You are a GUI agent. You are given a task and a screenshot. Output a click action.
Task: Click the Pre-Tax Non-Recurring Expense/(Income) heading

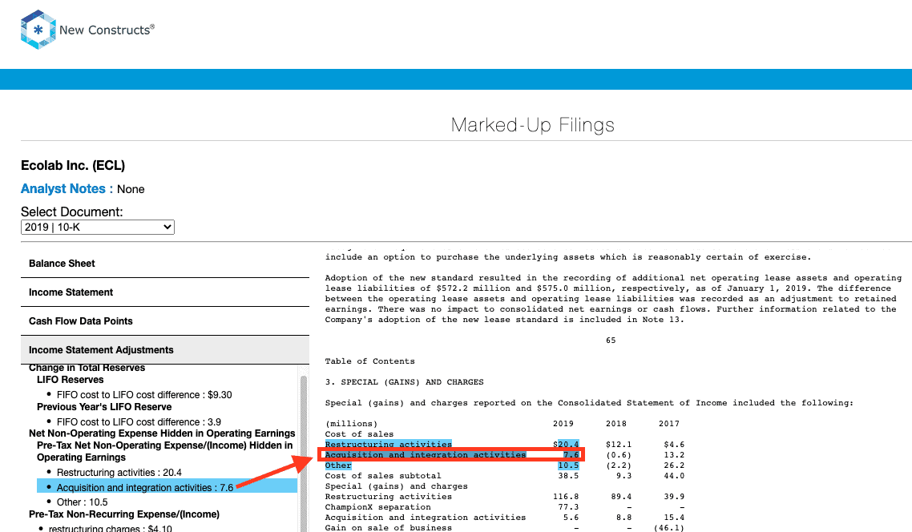pyautogui.click(x=124, y=514)
